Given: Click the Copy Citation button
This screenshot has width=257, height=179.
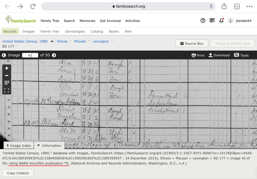Looking at the screenshot, I should pos(18,173).
